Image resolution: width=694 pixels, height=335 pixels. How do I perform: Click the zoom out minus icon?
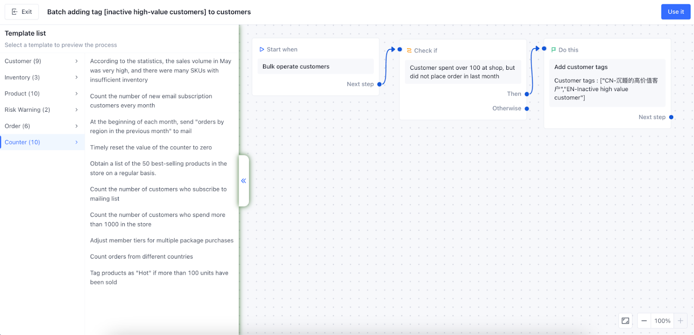[644, 321]
